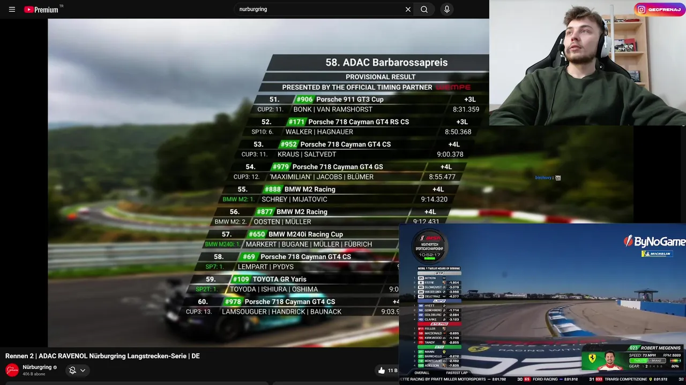This screenshot has width=686, height=385.
Task: Select the SCHREY | MIJATOVIC driver line
Action: click(x=294, y=199)
